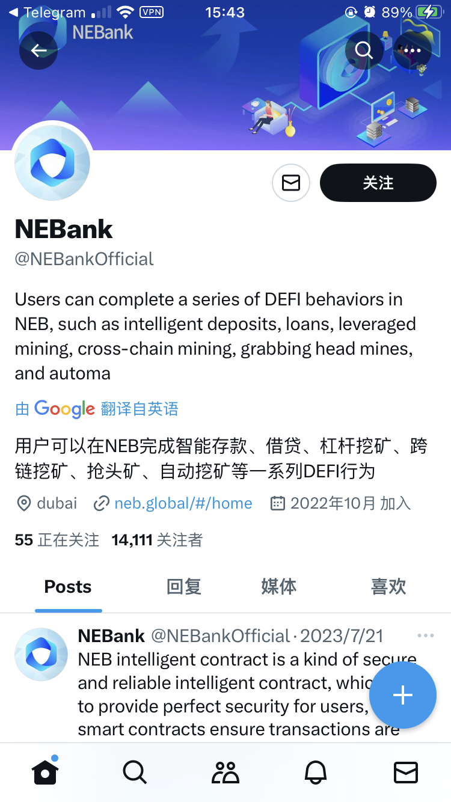The height and width of the screenshot is (802, 451).
Task: Switch to the 回复 tab
Action: click(184, 587)
